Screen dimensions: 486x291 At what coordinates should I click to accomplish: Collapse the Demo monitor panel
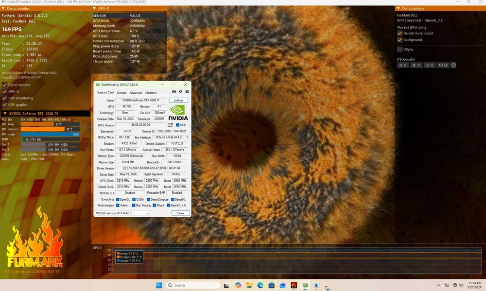[x=3, y=8]
